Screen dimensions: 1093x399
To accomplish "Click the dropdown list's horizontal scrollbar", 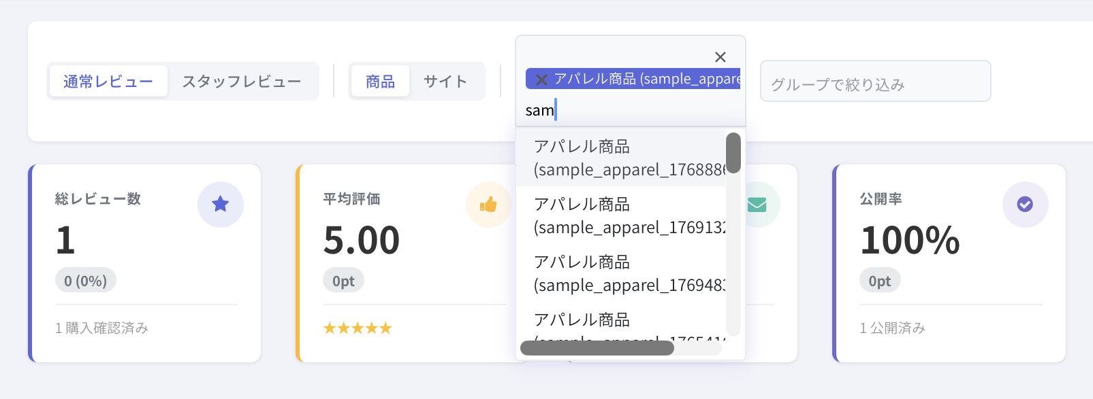I will 597,348.
